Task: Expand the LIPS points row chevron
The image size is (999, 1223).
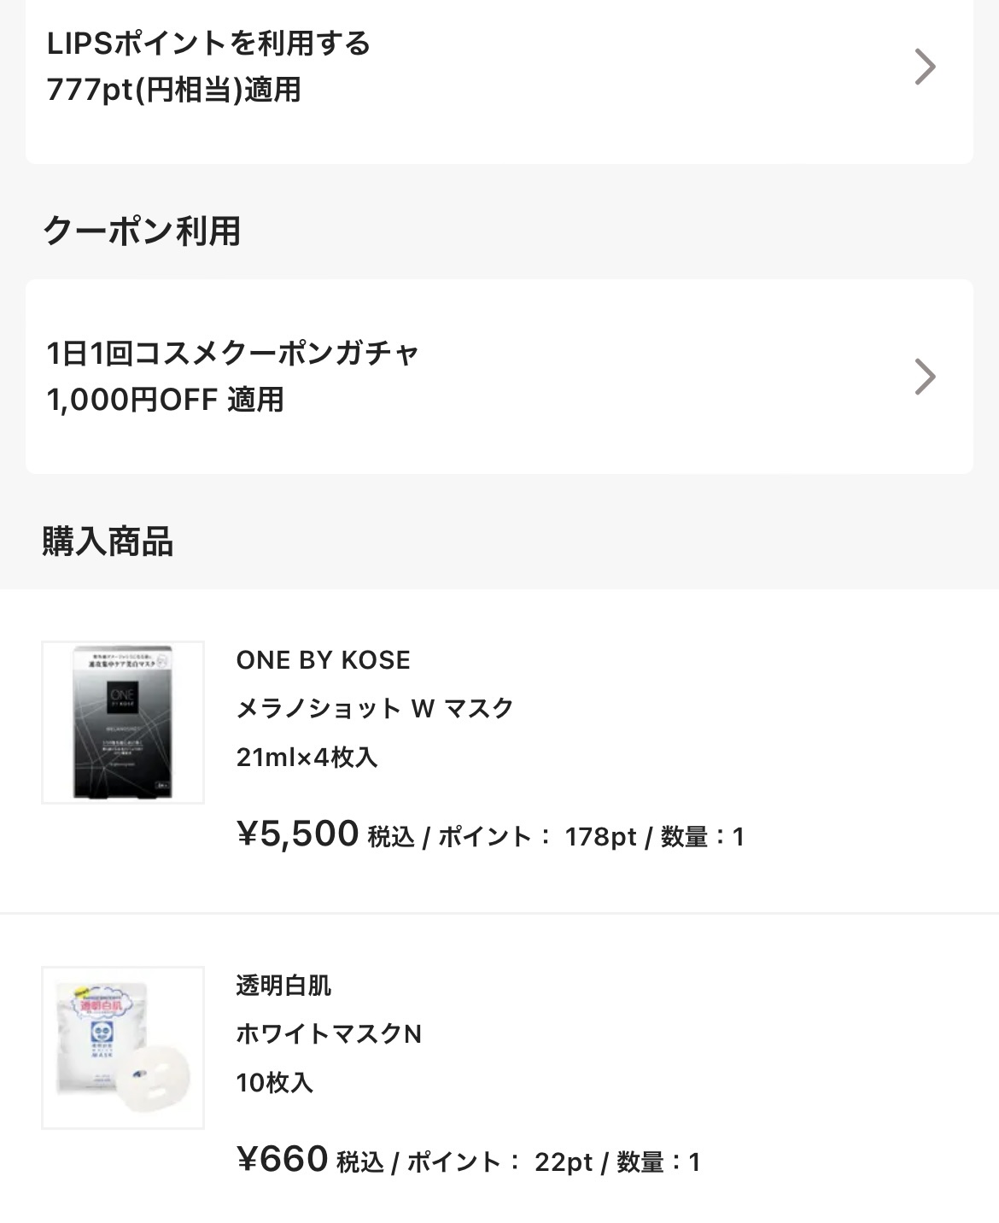Action: tap(925, 67)
